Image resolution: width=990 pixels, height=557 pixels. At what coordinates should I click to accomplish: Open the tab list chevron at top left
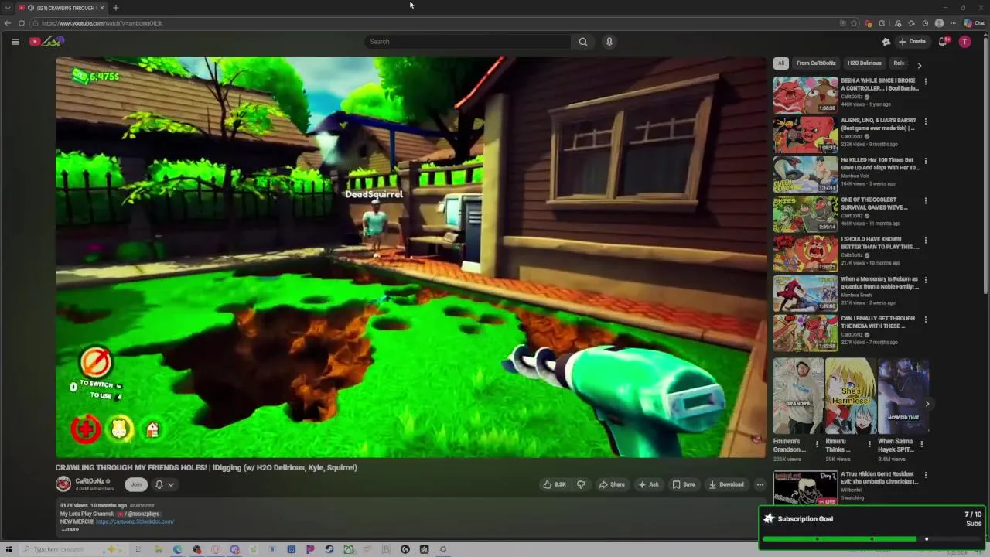tap(8, 8)
